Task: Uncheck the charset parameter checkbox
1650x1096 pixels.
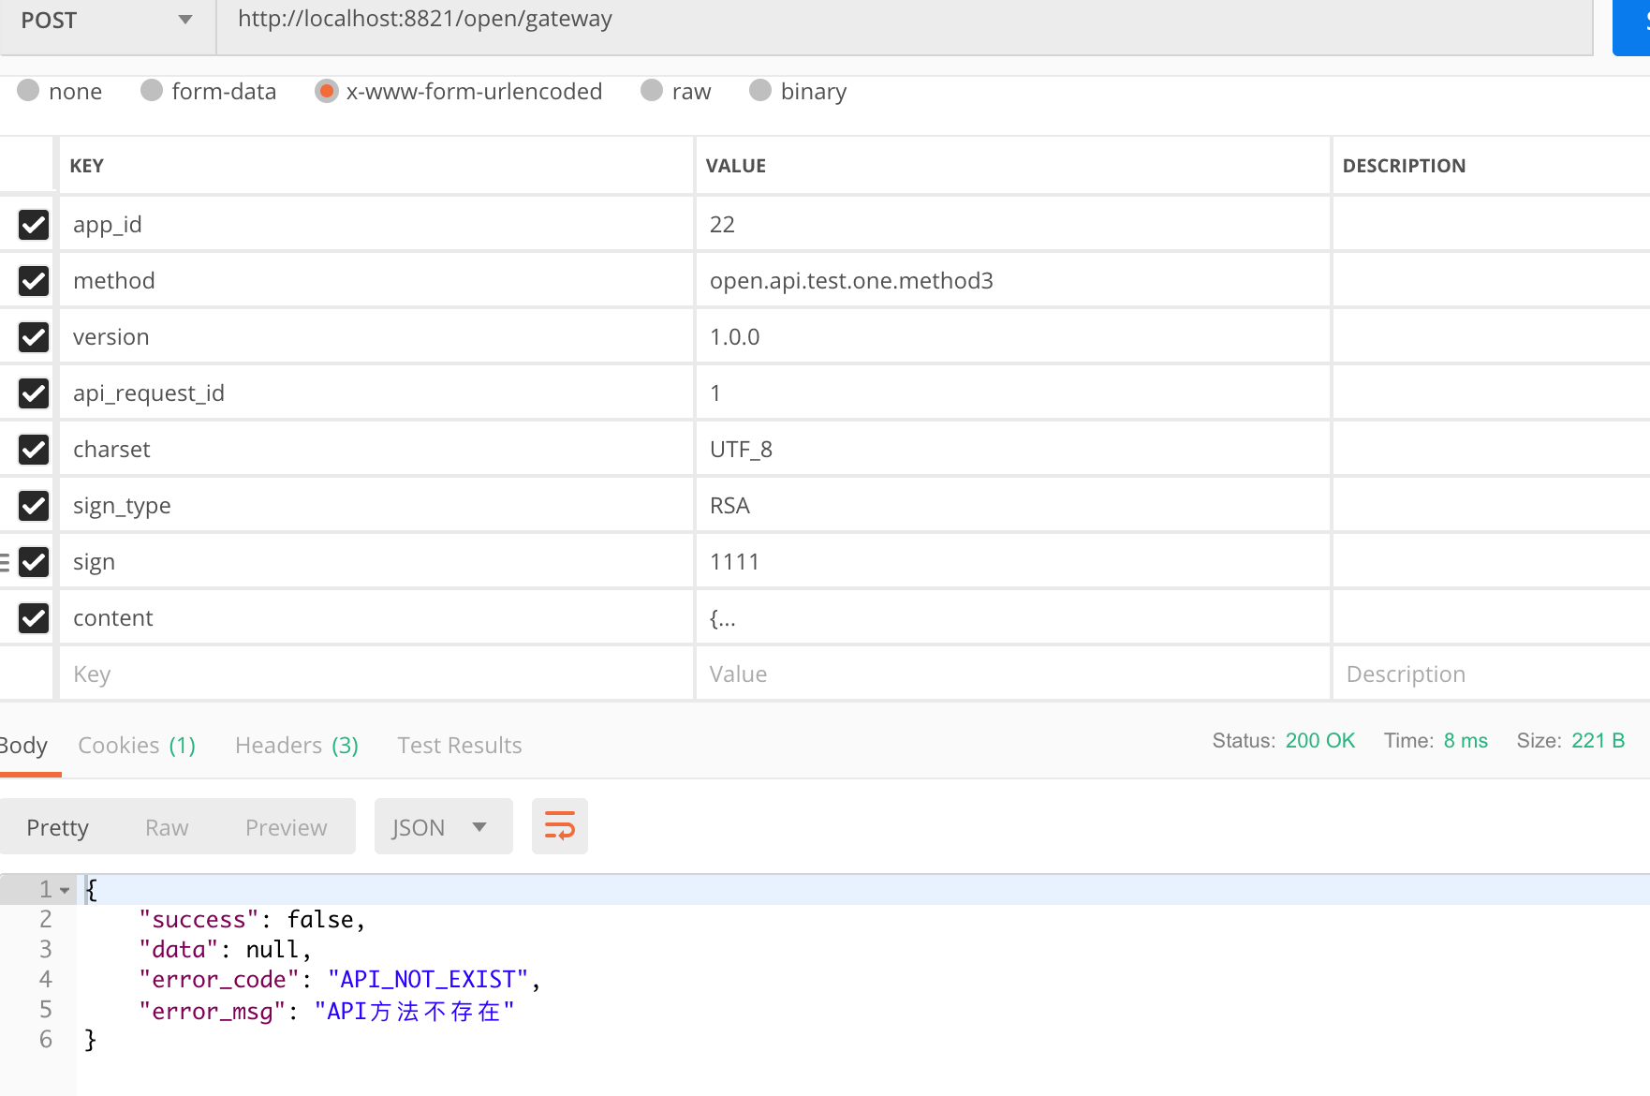Action: pos(34,450)
